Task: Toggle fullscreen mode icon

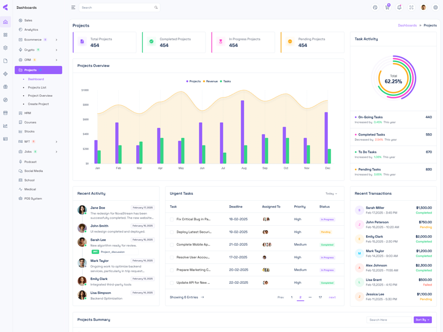Action: pyautogui.click(x=411, y=8)
